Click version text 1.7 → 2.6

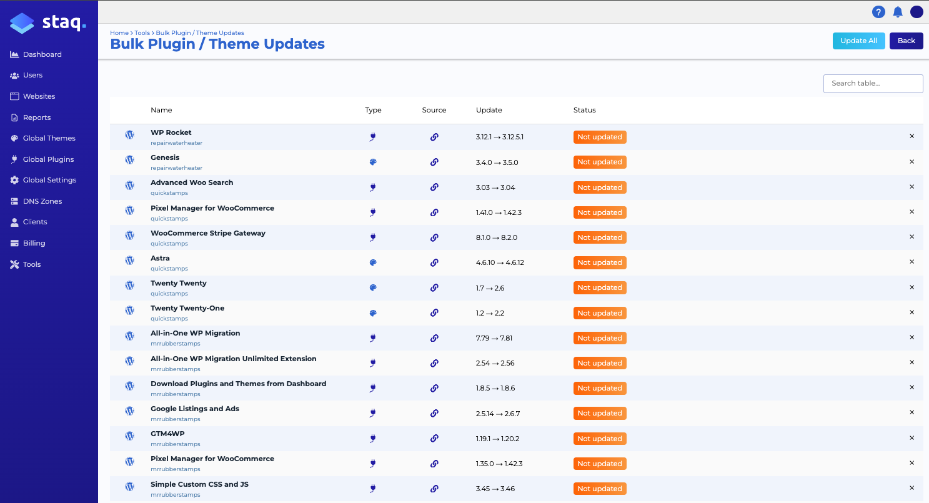[x=490, y=288]
